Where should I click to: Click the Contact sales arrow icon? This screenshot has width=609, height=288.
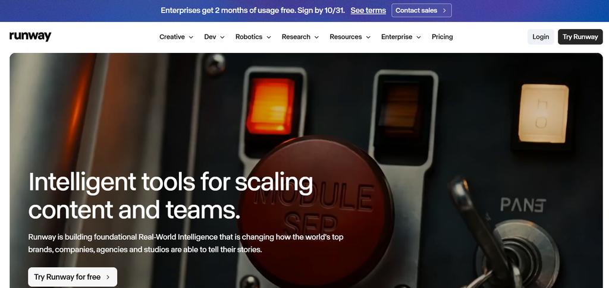pyautogui.click(x=444, y=11)
